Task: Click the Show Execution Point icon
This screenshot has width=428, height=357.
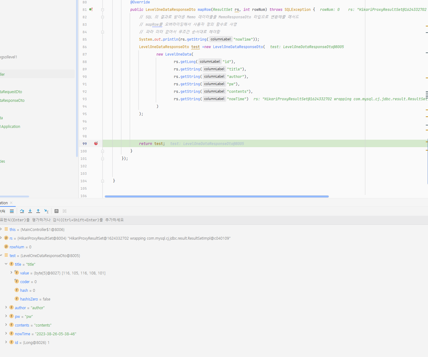Action: pos(12,211)
